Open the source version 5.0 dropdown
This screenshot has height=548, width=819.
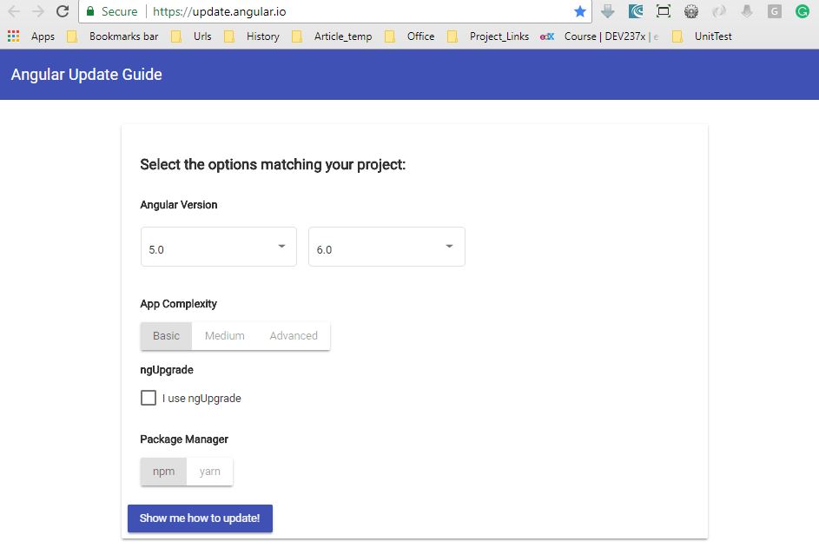[x=218, y=247]
